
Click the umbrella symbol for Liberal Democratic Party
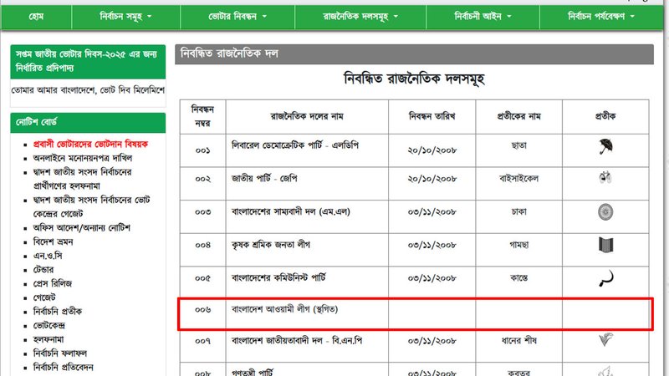tap(605, 146)
